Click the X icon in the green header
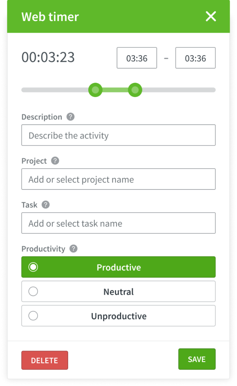 coord(211,16)
